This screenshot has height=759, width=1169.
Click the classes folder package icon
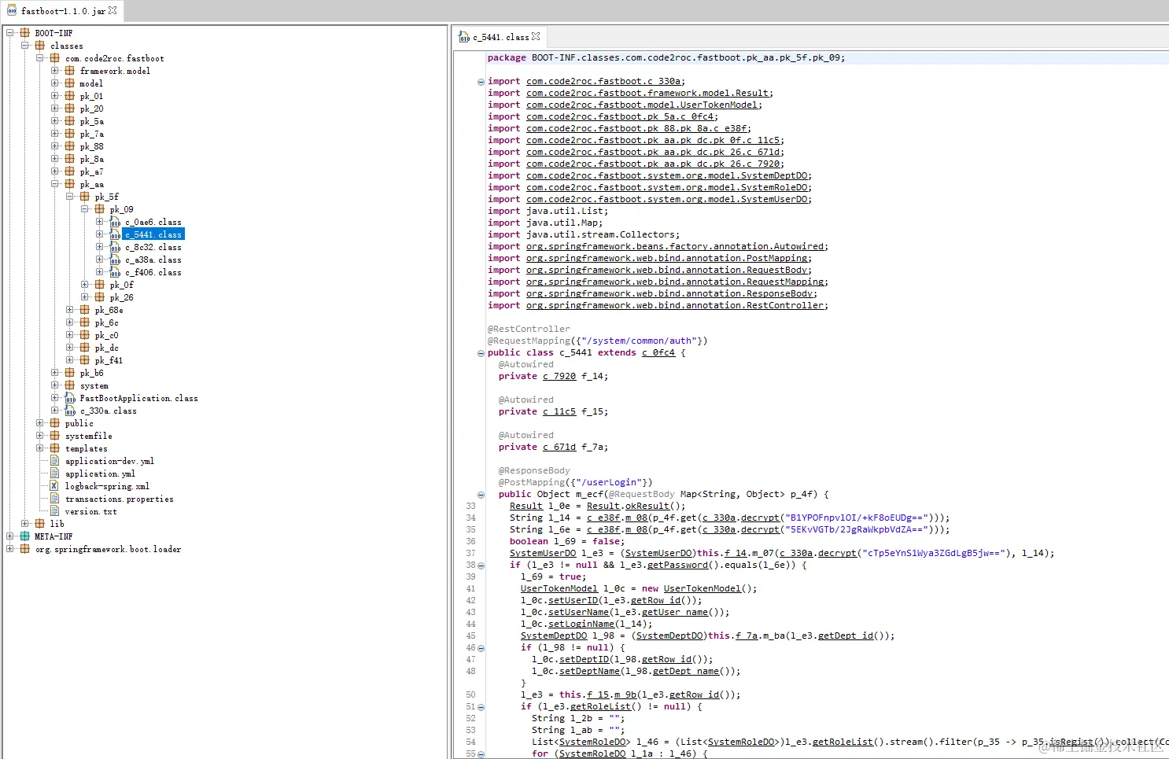coord(39,46)
